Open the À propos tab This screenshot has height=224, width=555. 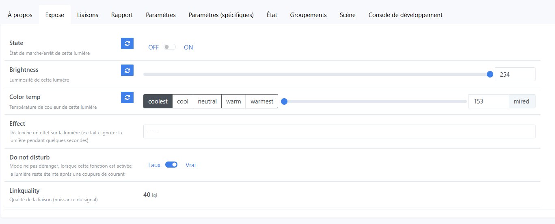tap(20, 15)
